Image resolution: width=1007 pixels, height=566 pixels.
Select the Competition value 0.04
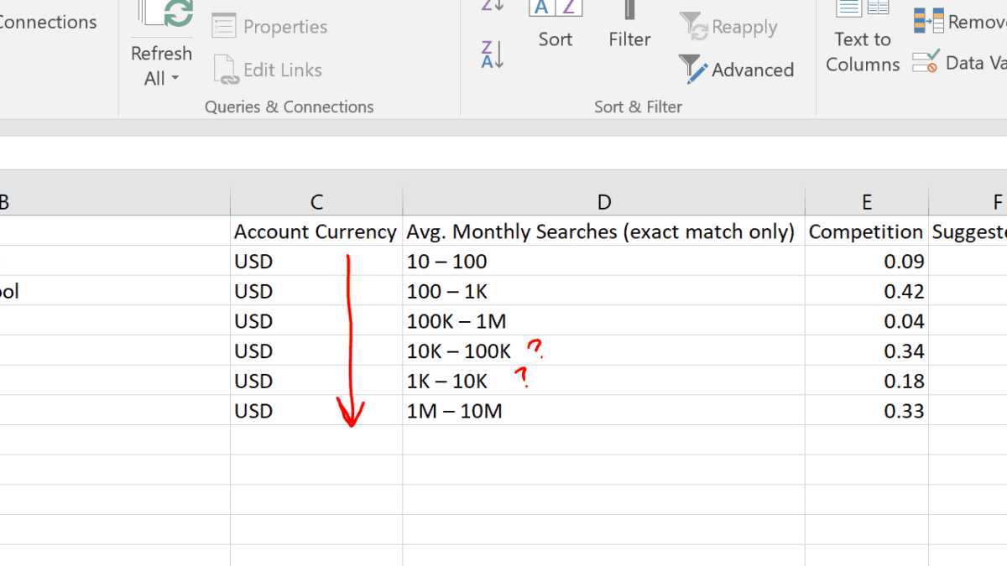pos(867,321)
